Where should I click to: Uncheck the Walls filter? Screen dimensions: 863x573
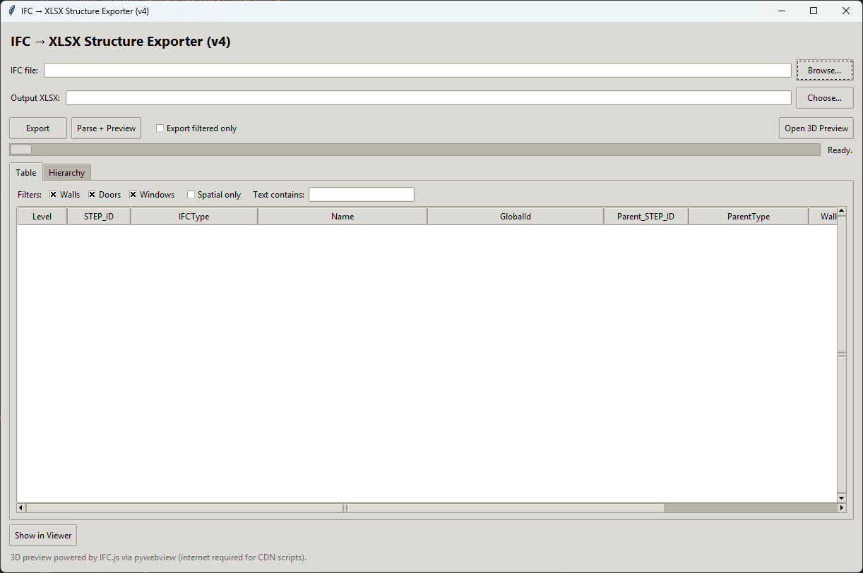click(x=53, y=195)
